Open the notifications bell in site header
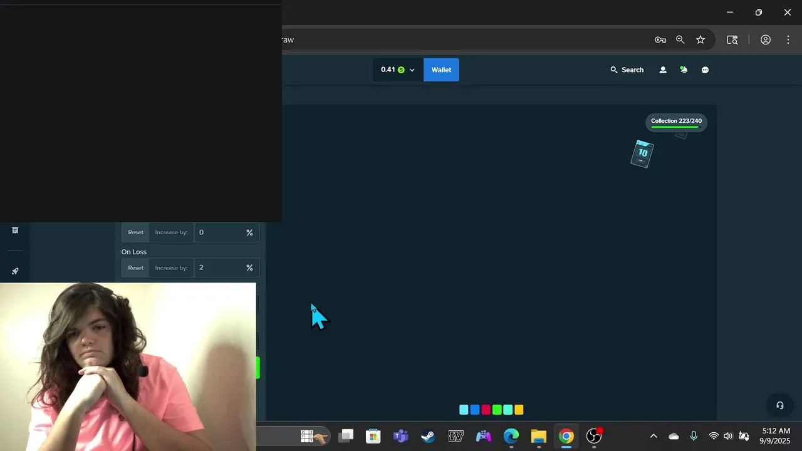The width and height of the screenshot is (802, 451). [684, 70]
